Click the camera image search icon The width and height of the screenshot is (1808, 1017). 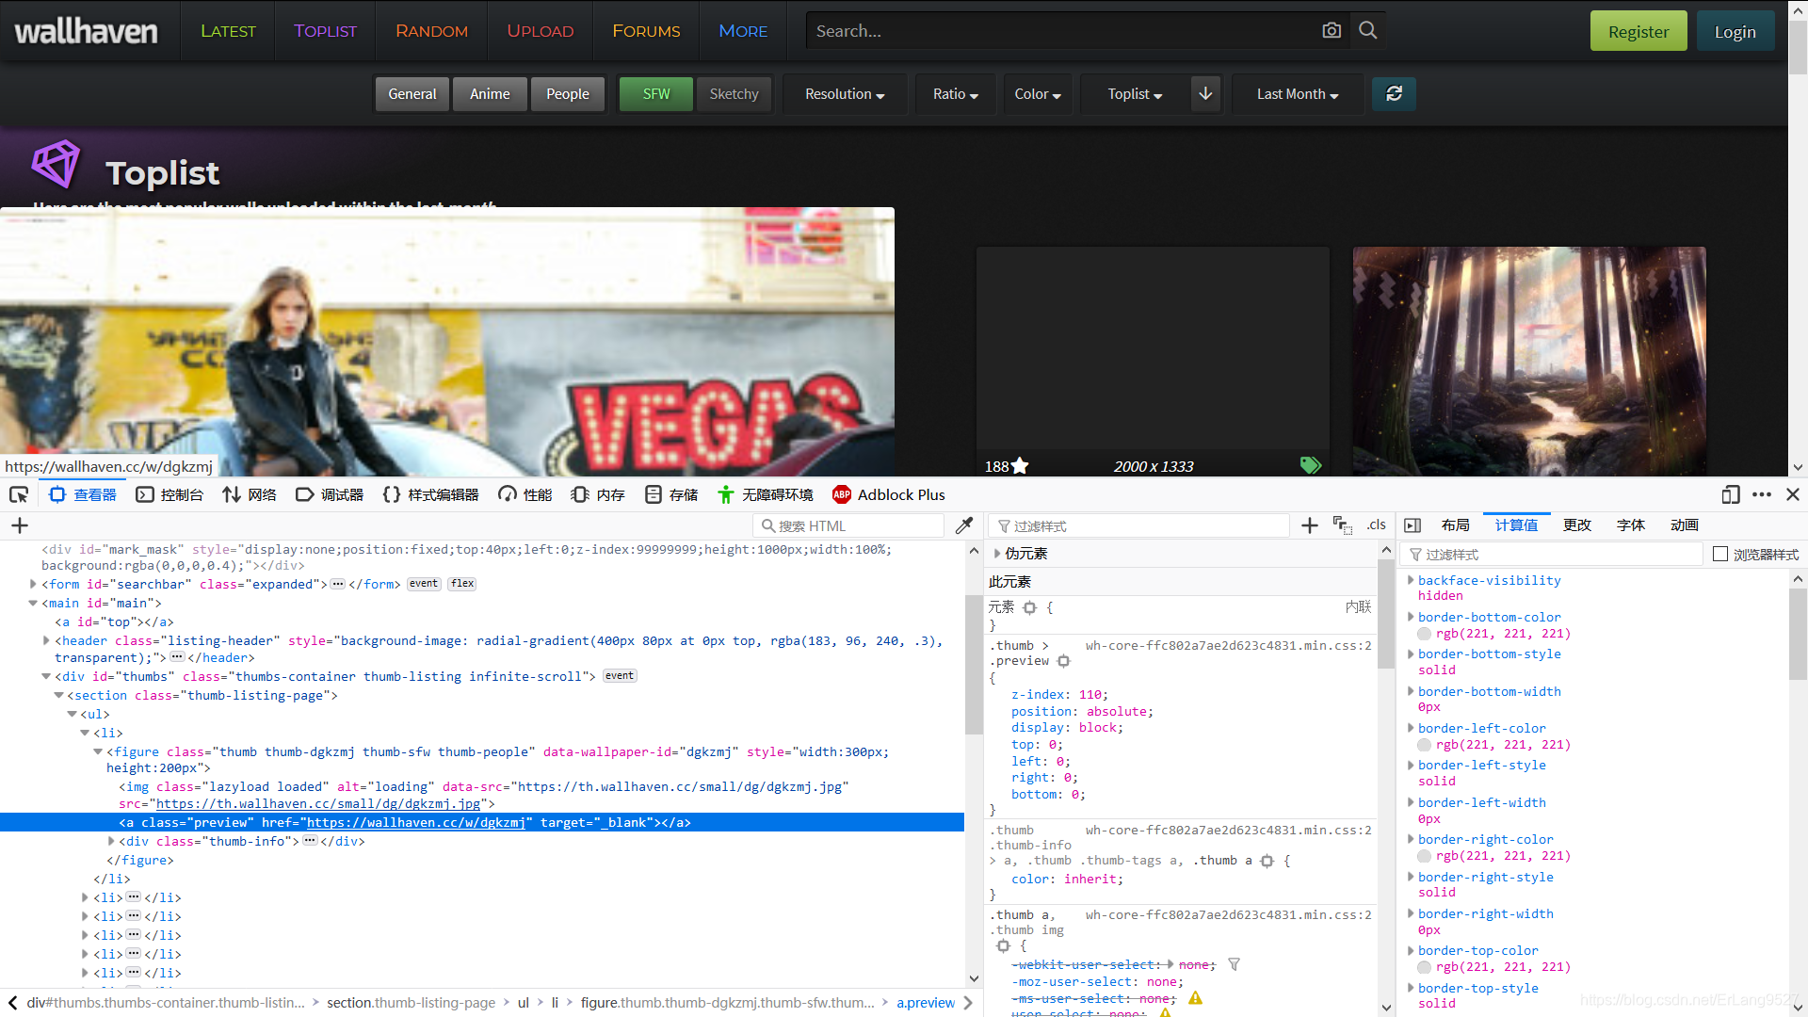[1332, 31]
